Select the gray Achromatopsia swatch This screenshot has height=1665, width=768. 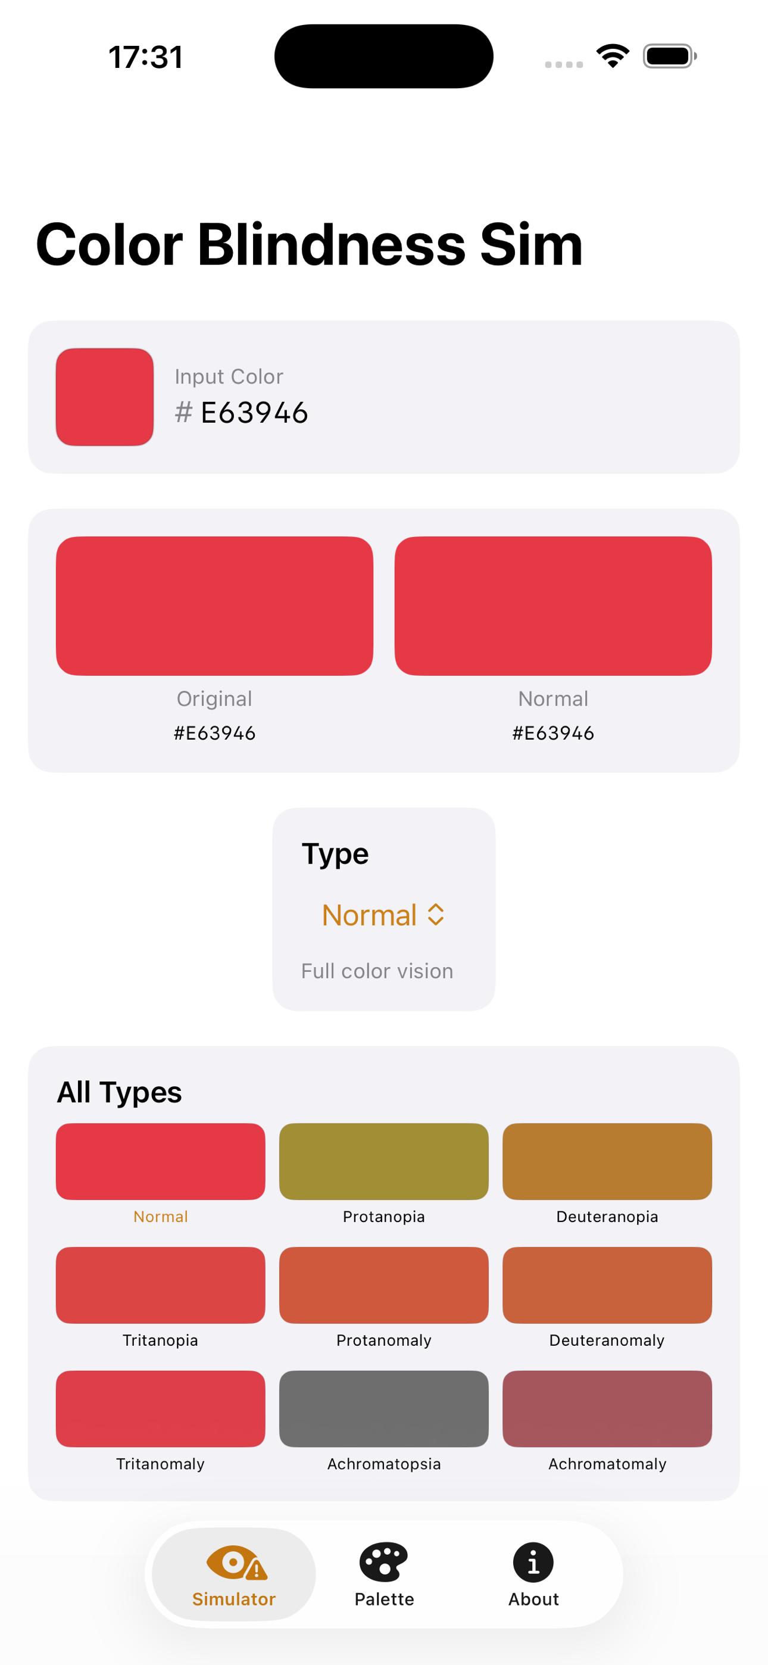[384, 1408]
